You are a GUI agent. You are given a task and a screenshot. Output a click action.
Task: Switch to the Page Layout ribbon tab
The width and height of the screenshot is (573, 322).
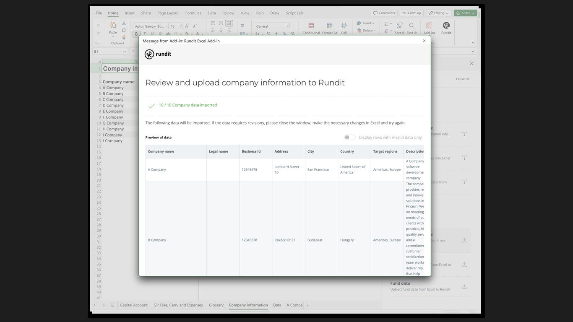click(168, 13)
